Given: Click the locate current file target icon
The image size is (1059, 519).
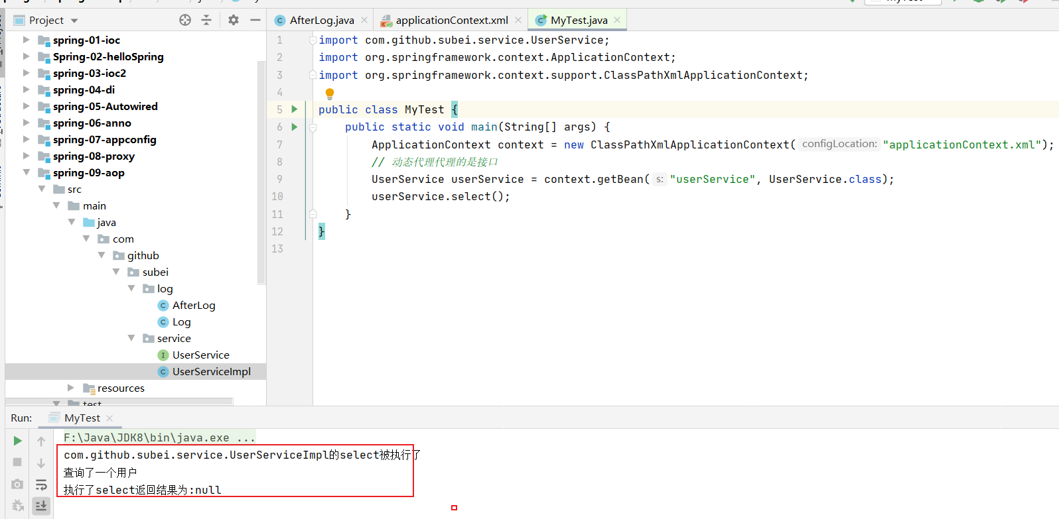Looking at the screenshot, I should (x=185, y=21).
